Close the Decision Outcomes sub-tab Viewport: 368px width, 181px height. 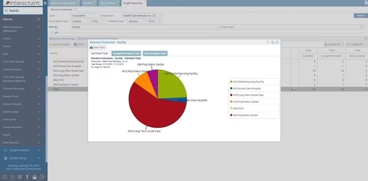coord(75,9)
